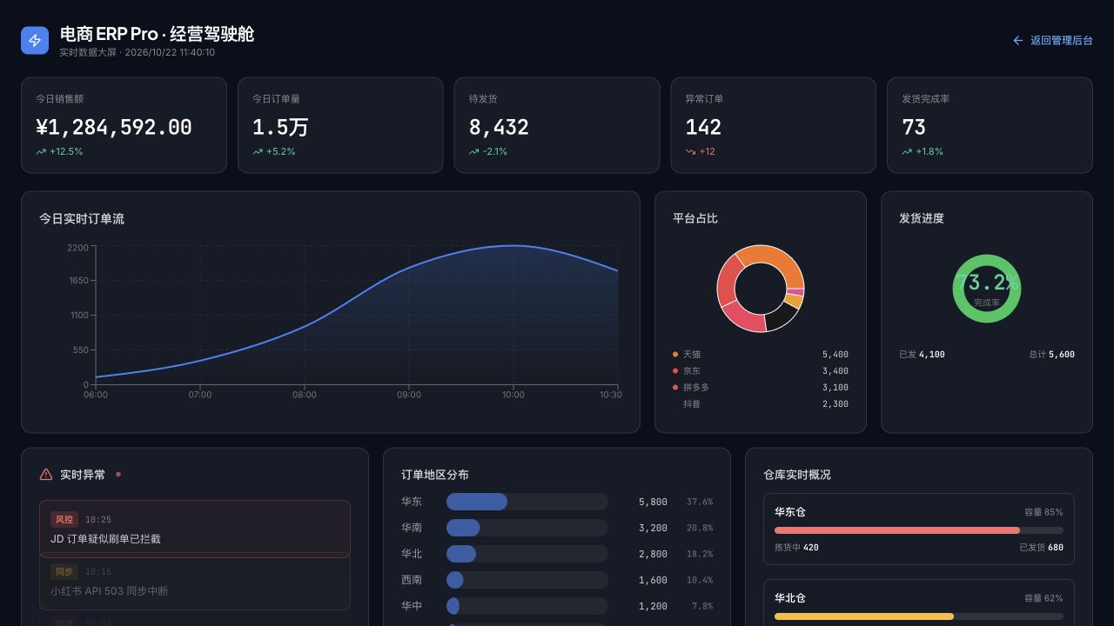Click the trend arrow beside +12.5%
Viewport: 1114px width, 626px height.
(41, 151)
